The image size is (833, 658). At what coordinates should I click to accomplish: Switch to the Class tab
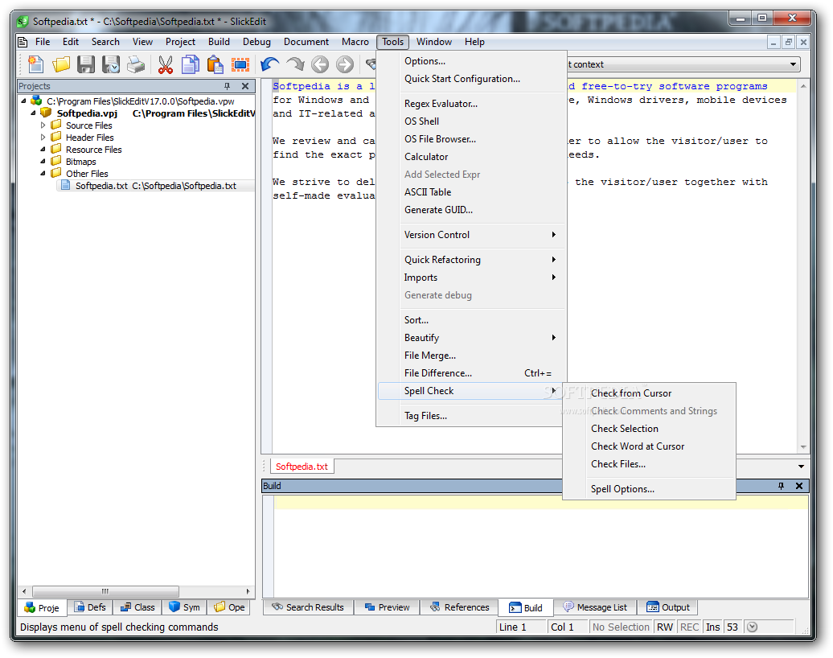tap(137, 607)
